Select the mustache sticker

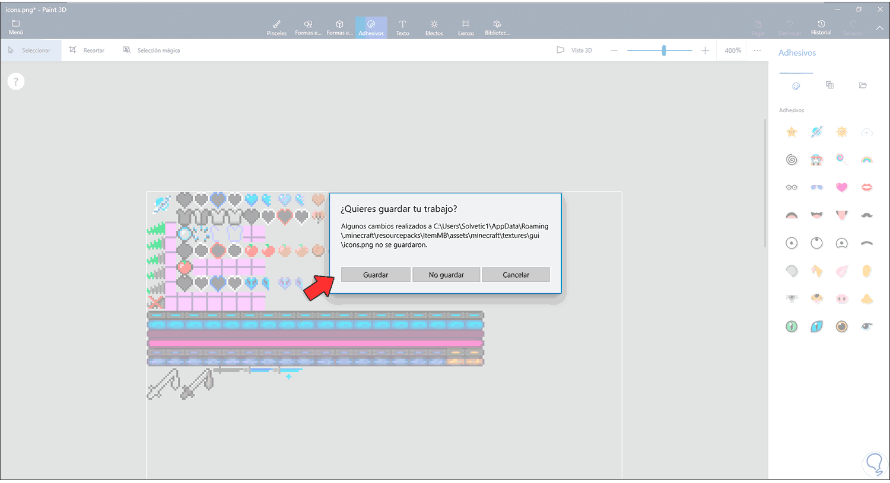point(867,215)
